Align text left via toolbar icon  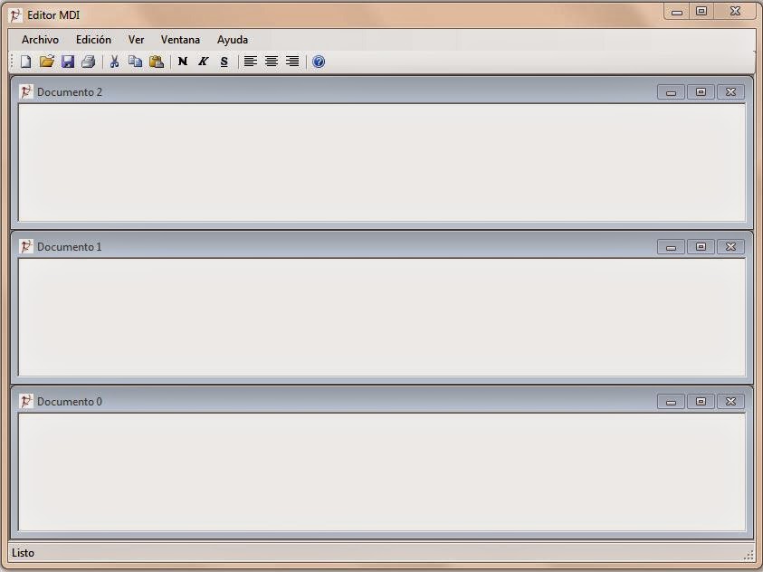[x=251, y=62]
